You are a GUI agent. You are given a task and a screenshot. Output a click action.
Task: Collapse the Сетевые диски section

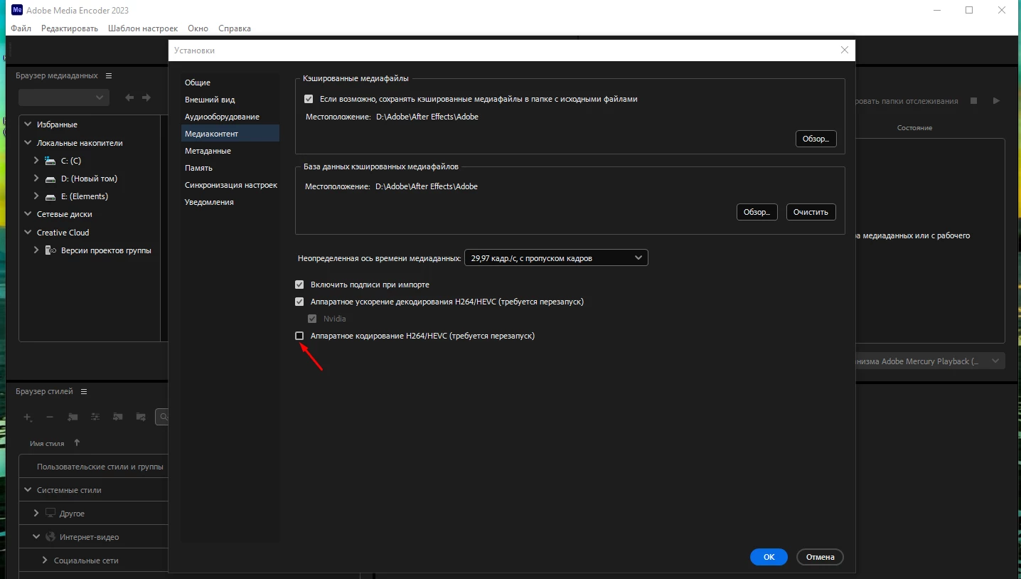28,214
